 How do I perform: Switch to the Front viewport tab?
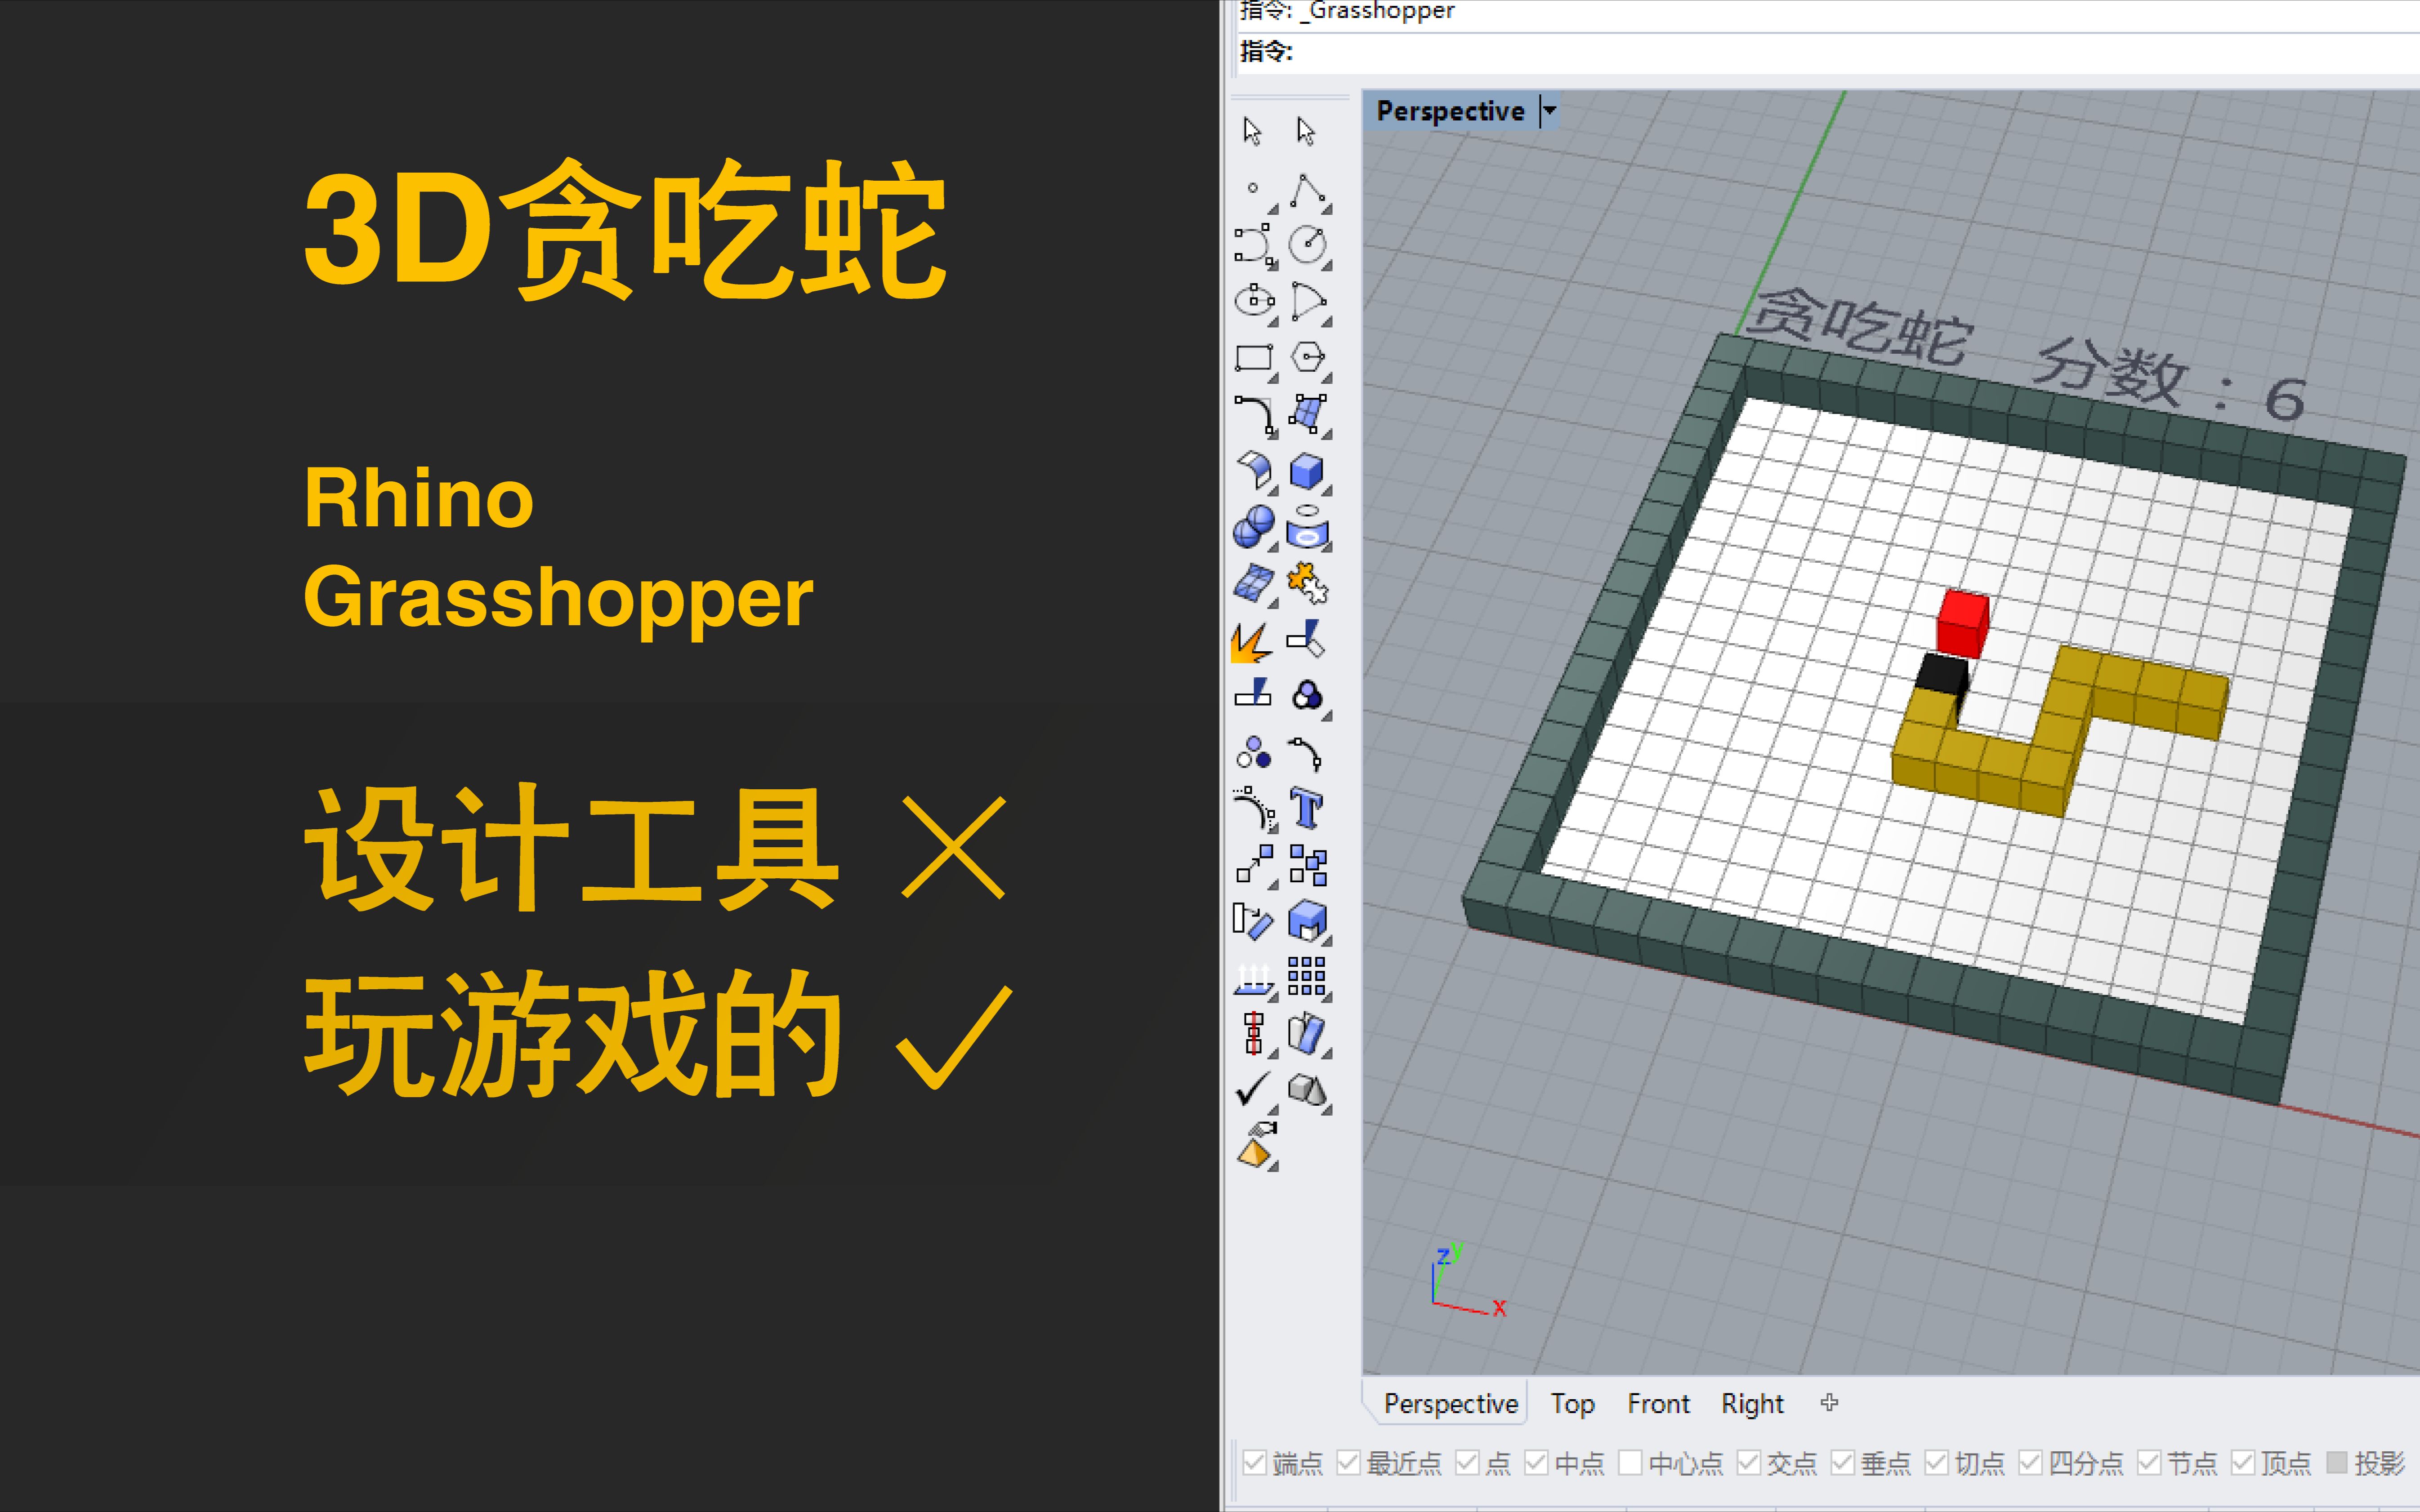1658,1404
